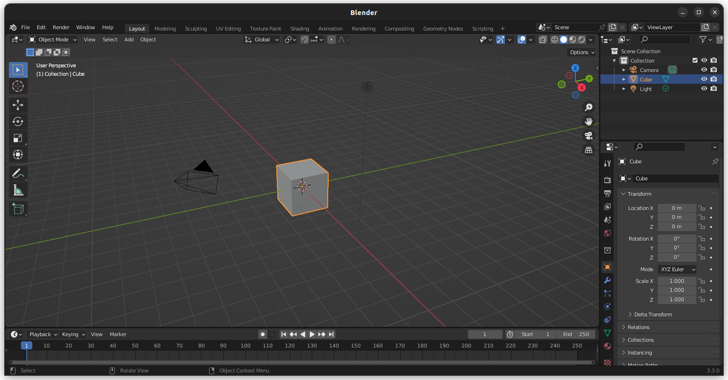Screen dimensions: 728x380
Task: Uncheck the Collection exclude checkbox
Action: (x=695, y=61)
